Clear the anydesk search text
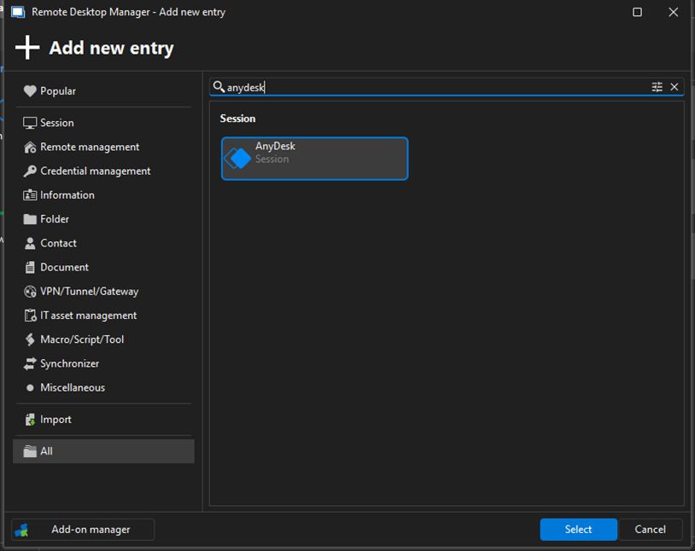 click(x=675, y=87)
